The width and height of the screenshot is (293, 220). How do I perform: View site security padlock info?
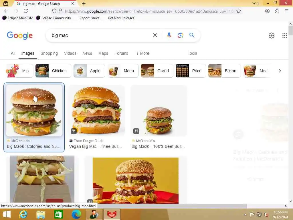point(61,11)
